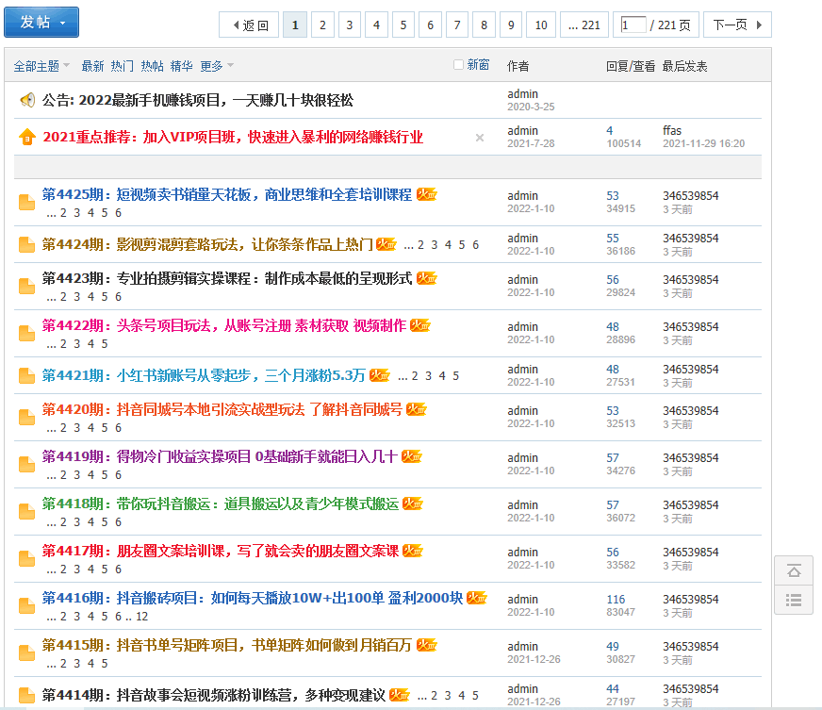Screen dimensions: 822x710
Task: Switch to the 热门 popular tab
Action: 123,66
